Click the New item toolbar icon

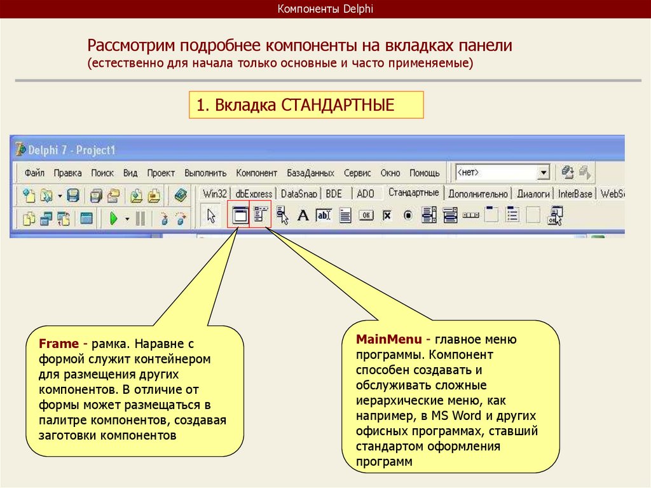point(29,195)
